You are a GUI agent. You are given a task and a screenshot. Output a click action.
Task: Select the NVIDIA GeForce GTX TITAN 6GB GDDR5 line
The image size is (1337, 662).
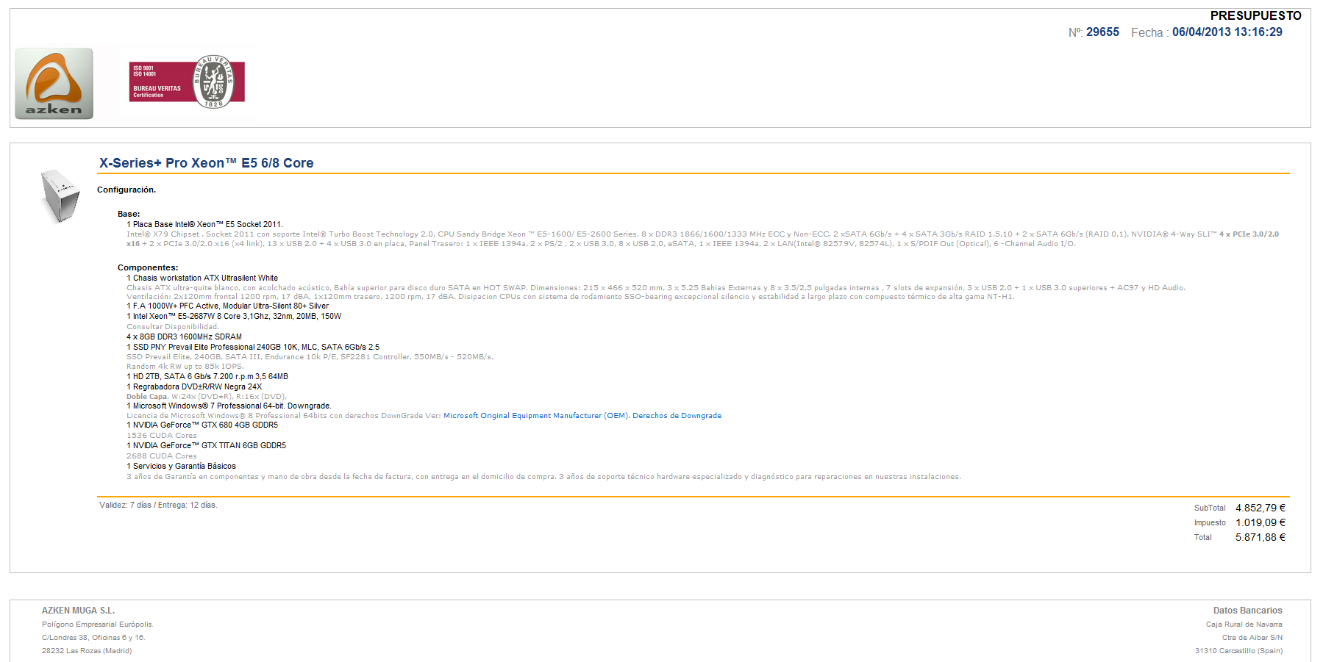pos(206,446)
